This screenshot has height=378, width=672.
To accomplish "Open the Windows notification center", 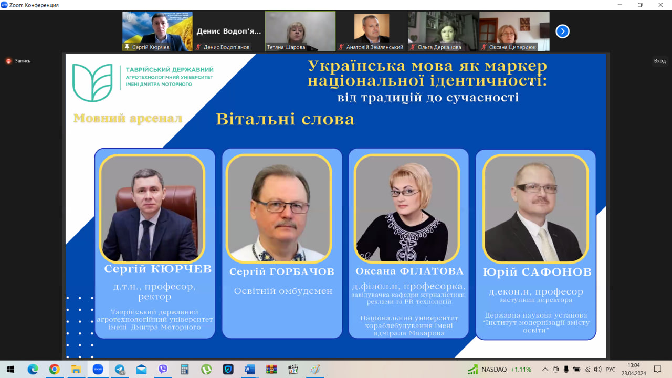I will coord(658,369).
